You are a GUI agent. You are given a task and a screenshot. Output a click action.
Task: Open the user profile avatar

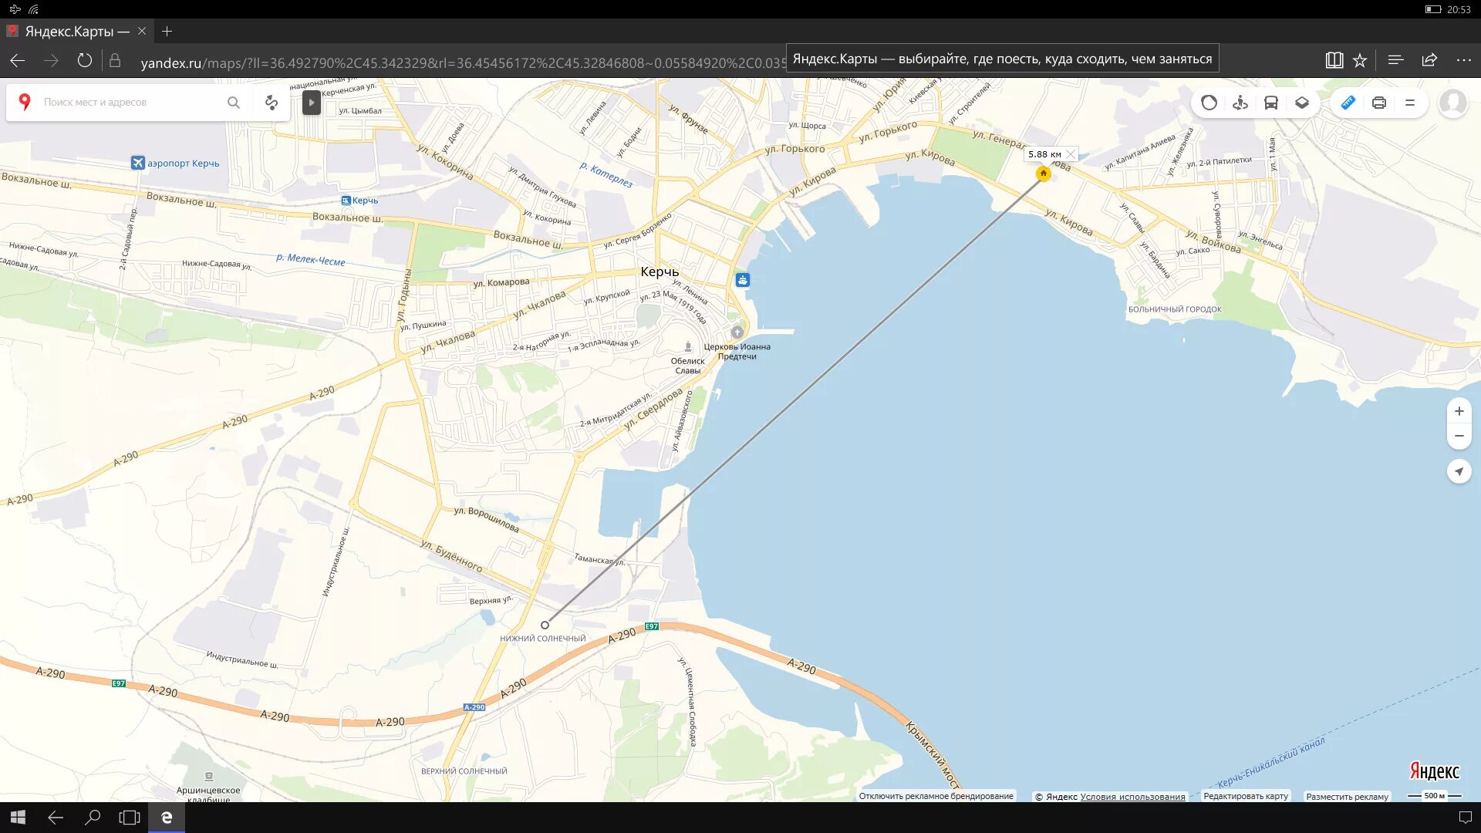coord(1453,103)
